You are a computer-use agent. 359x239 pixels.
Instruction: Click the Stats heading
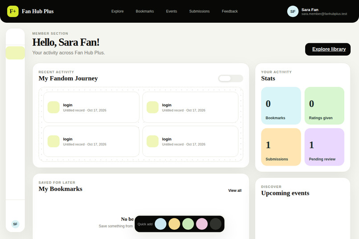[268, 78]
